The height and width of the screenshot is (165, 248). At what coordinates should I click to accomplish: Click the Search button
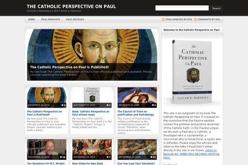[x=216, y=8]
